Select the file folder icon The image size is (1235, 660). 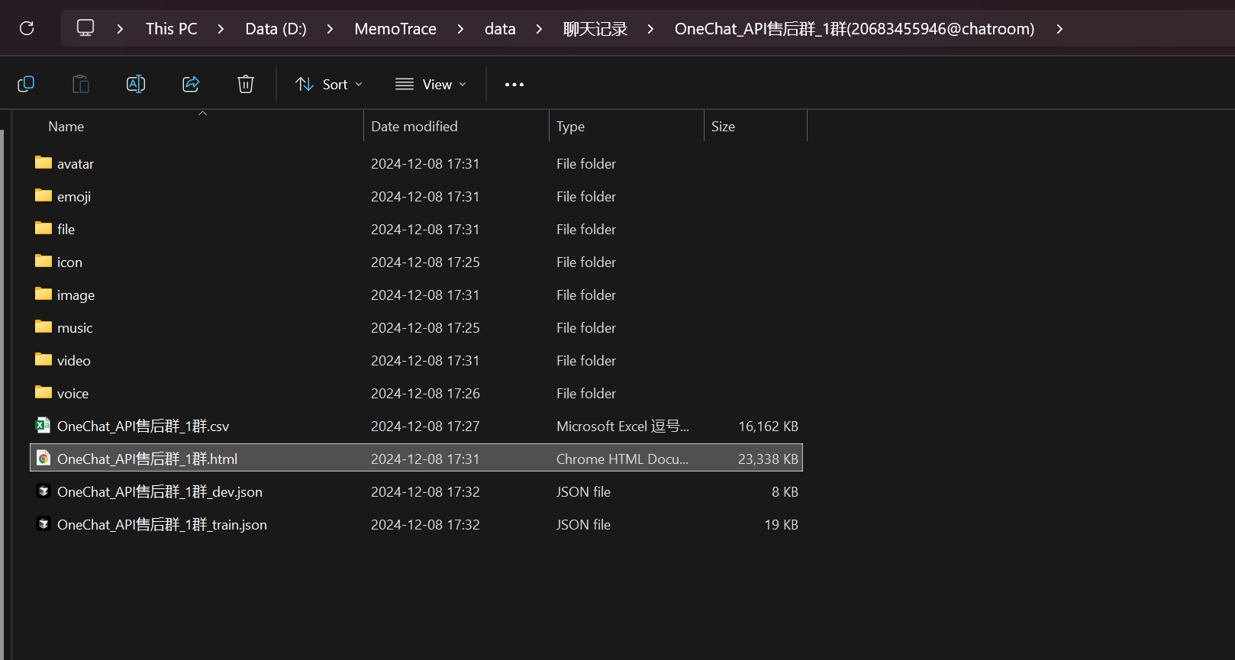click(x=44, y=228)
